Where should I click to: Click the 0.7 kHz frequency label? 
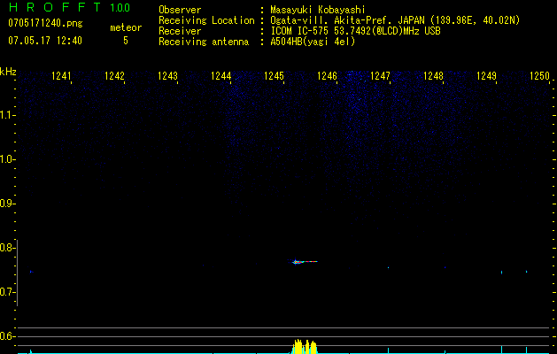coord(7,292)
